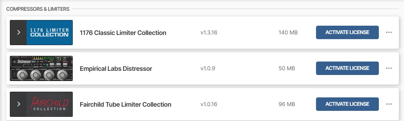The image size is (404, 121).
Task: Click the blue 1176 Limiter Collection logo
Action: pyautogui.click(x=50, y=32)
